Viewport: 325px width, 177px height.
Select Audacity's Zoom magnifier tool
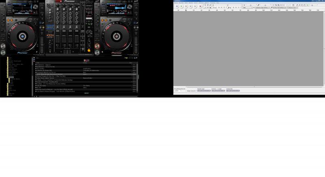pos(206,7)
